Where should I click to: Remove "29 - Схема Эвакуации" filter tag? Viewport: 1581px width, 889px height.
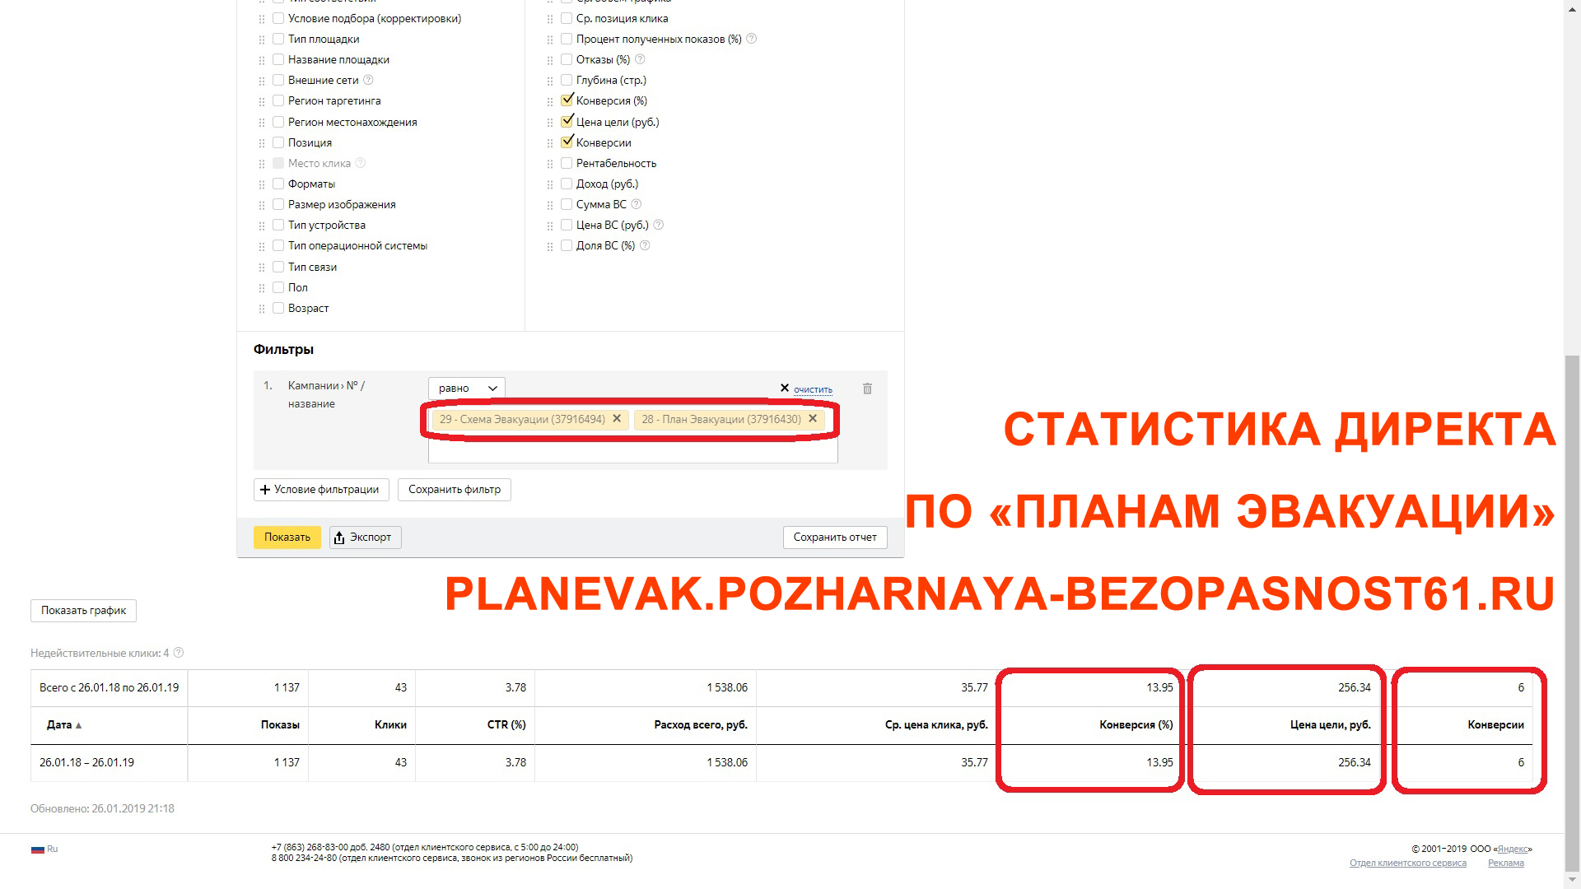pyautogui.click(x=617, y=419)
